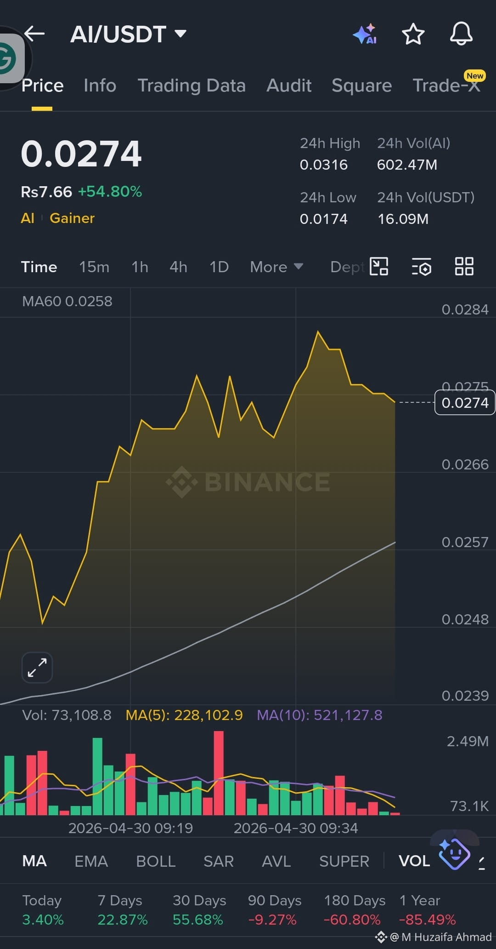Tap the MA(10): 521,127.8 label

(320, 715)
